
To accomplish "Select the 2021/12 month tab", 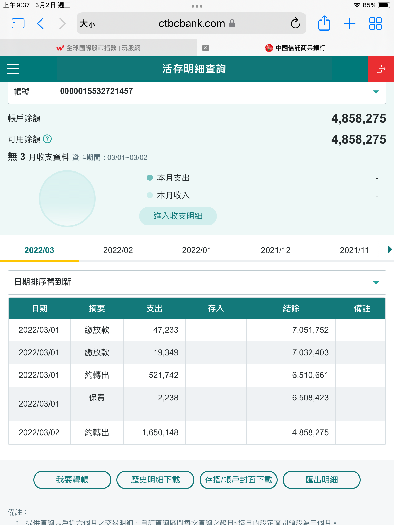I will click(275, 250).
